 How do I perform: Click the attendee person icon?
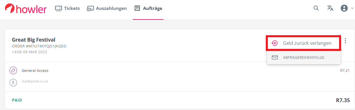coord(13,83)
